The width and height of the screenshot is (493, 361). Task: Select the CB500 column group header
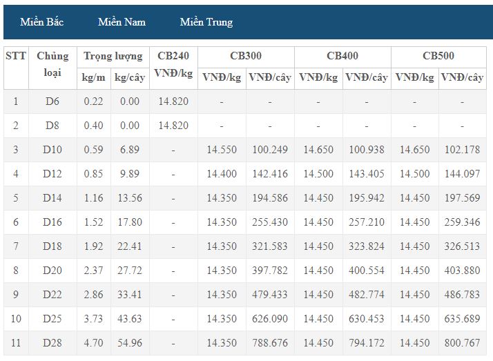click(438, 56)
